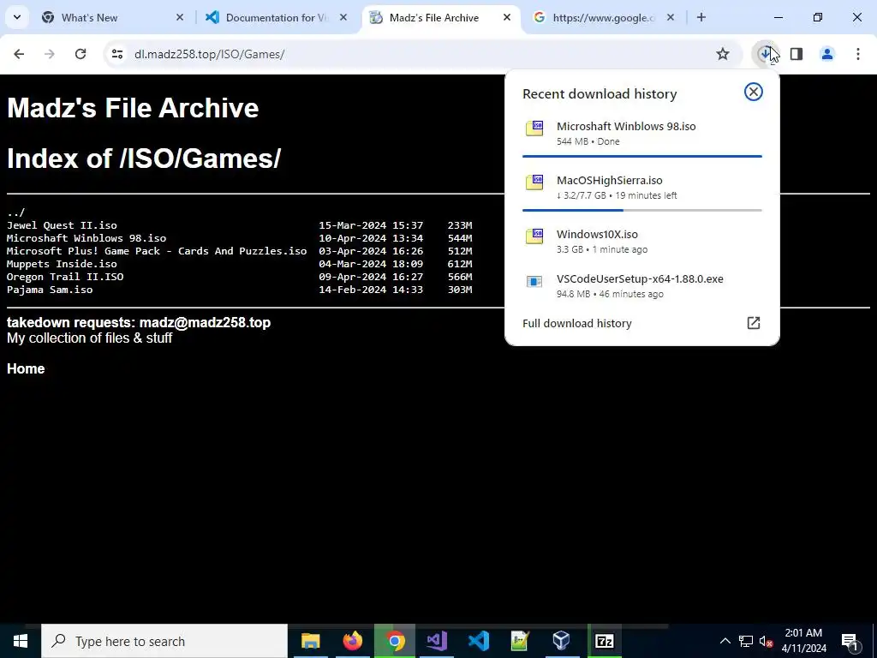Reload the current page

tap(81, 54)
